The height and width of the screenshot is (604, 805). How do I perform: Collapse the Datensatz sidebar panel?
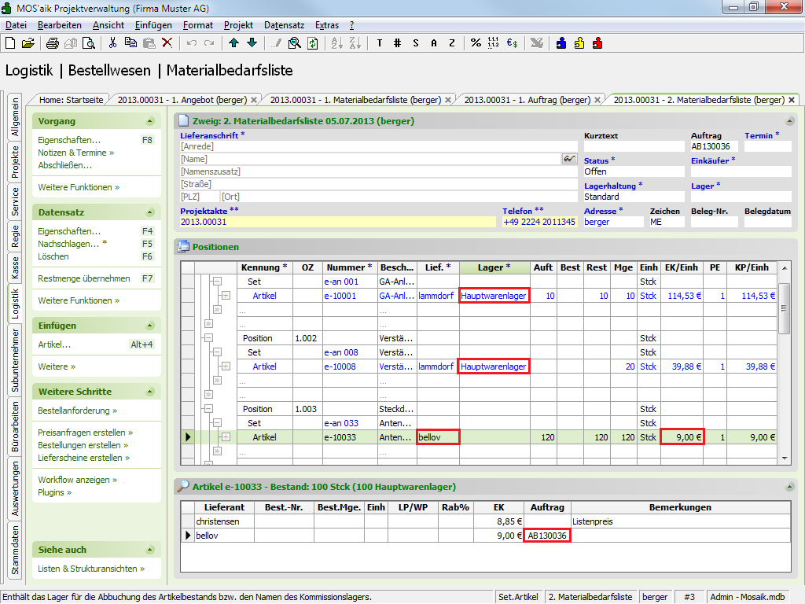click(x=150, y=212)
